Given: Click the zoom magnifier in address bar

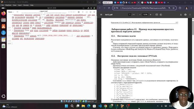Looking at the screenshot, I should click(169, 8).
